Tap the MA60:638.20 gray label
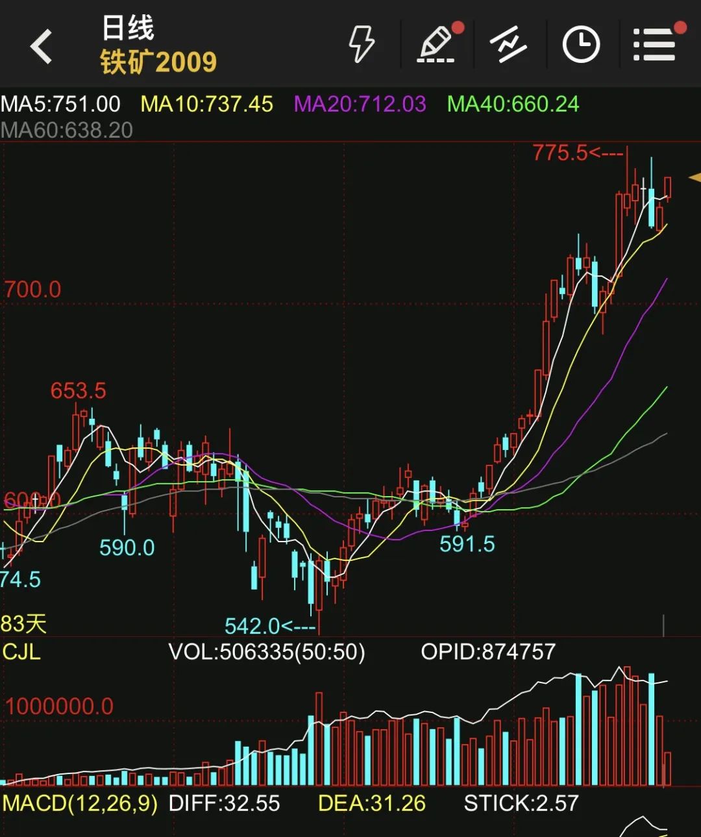The height and width of the screenshot is (837, 701). point(67,130)
